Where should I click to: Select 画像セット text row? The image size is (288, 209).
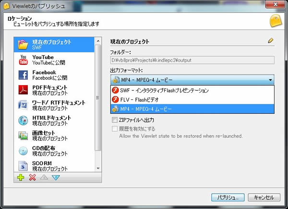point(54,135)
